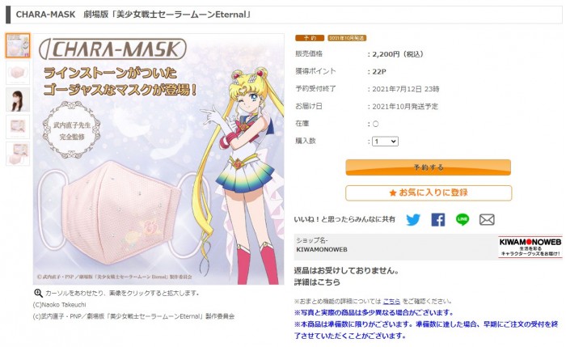Select second thumbnail showing pink mask

point(18,73)
